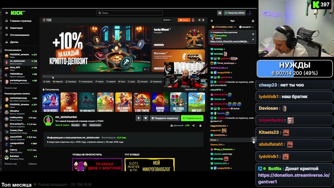Open POKEROK_streams in followed list
Viewport: 334px width, 188px height.
(21, 56)
